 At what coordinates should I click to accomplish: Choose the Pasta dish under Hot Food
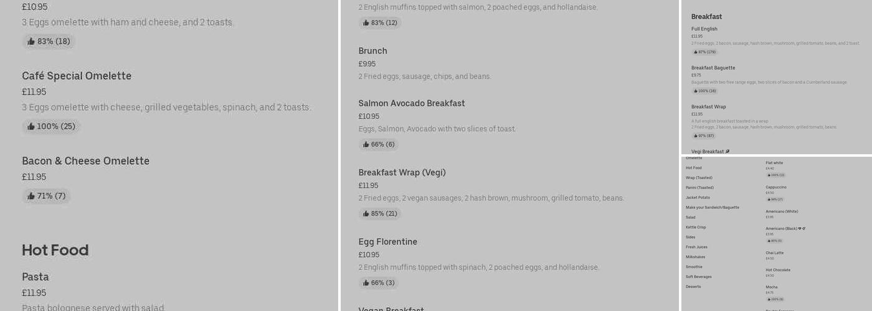(36, 277)
